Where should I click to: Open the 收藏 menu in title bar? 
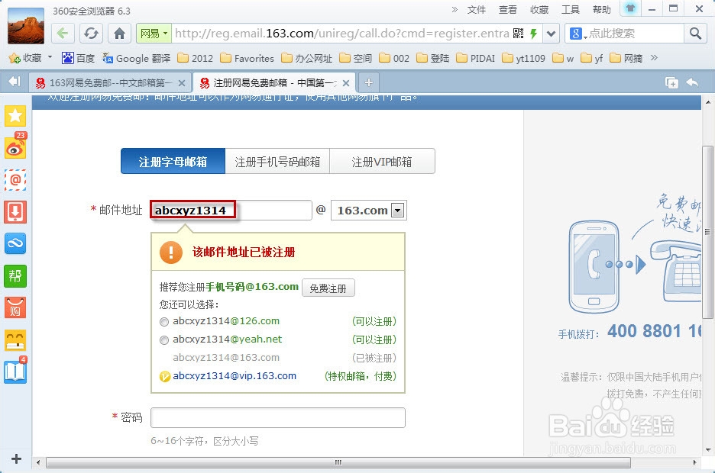pyautogui.click(x=539, y=10)
